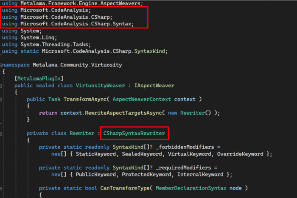Click the _requiredModifiers field name
This screenshot has height=198, width=297.
183,167
